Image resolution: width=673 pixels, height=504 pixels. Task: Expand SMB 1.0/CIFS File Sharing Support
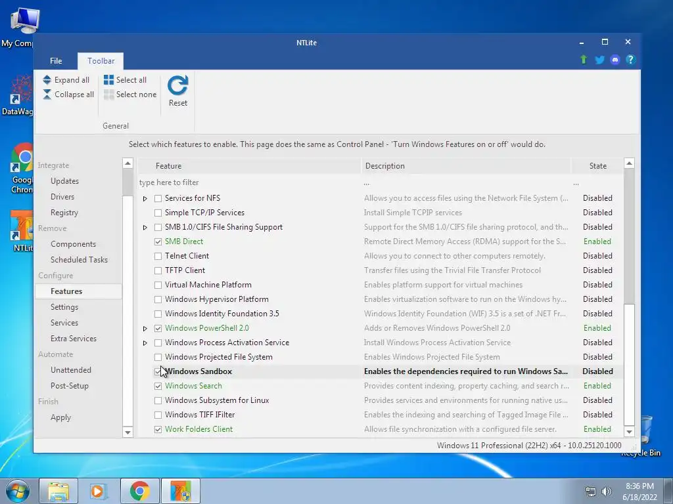click(145, 228)
